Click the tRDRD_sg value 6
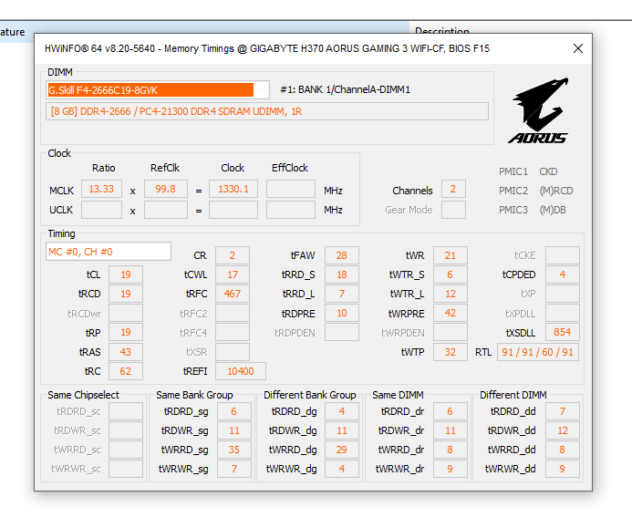The image size is (632, 528). [233, 411]
